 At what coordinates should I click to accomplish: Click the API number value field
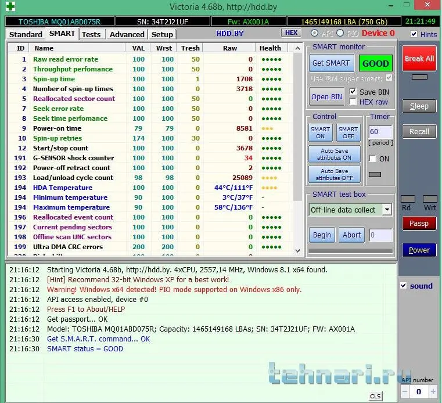(x=419, y=391)
